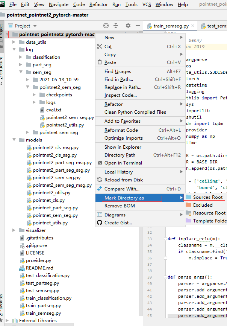Close the train_semseg.py tab
The image size is (227, 326).
pos(193,26)
